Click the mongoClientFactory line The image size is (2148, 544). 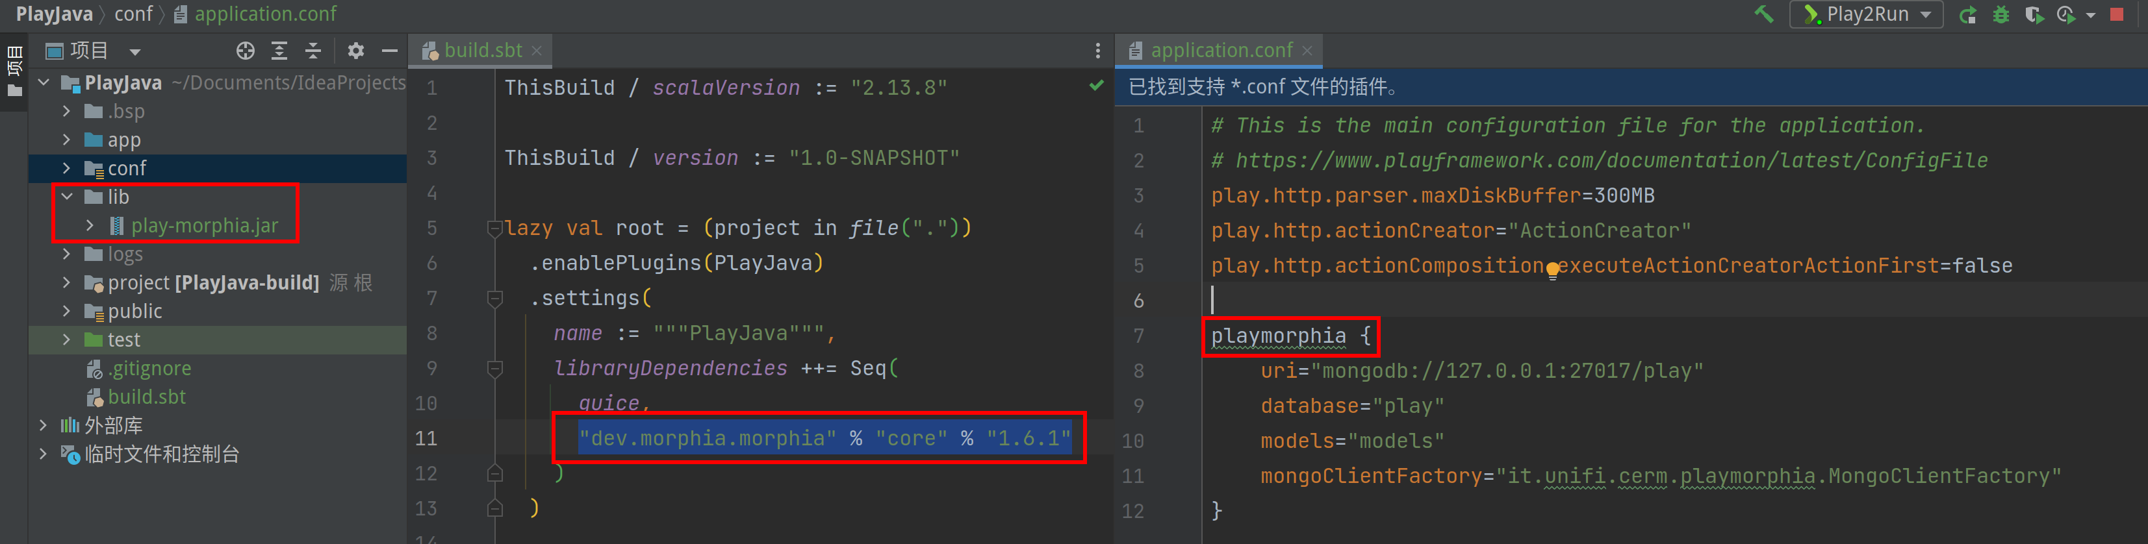tap(1660, 476)
